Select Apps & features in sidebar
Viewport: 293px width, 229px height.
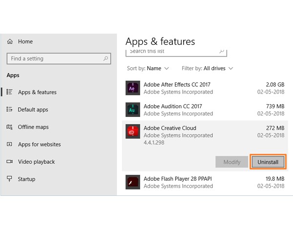click(x=37, y=92)
